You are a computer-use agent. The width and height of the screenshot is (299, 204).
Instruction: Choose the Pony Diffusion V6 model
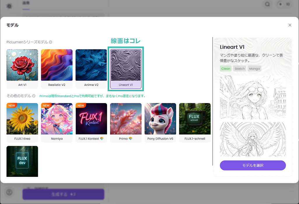click(x=160, y=123)
